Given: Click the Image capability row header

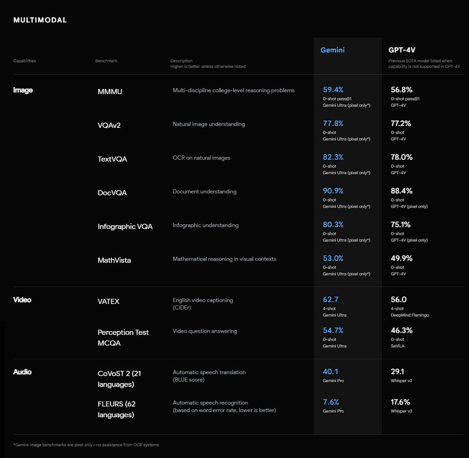Looking at the screenshot, I should 23,90.
